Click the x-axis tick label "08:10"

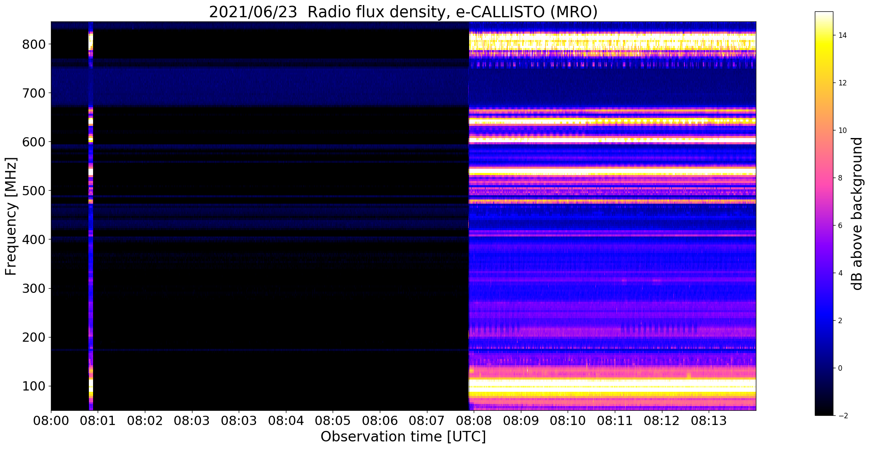coord(568,420)
